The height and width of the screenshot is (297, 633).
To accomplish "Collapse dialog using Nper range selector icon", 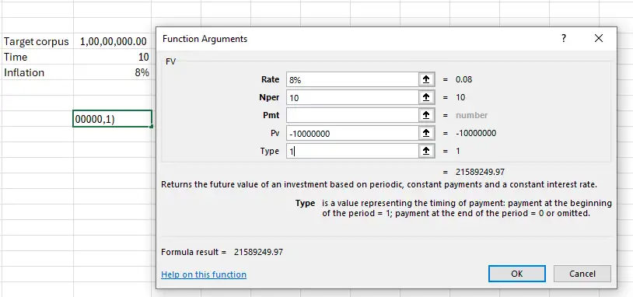I will point(426,97).
